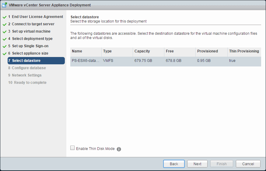
Task: Select the active Select datastore step
Action: tap(36, 61)
